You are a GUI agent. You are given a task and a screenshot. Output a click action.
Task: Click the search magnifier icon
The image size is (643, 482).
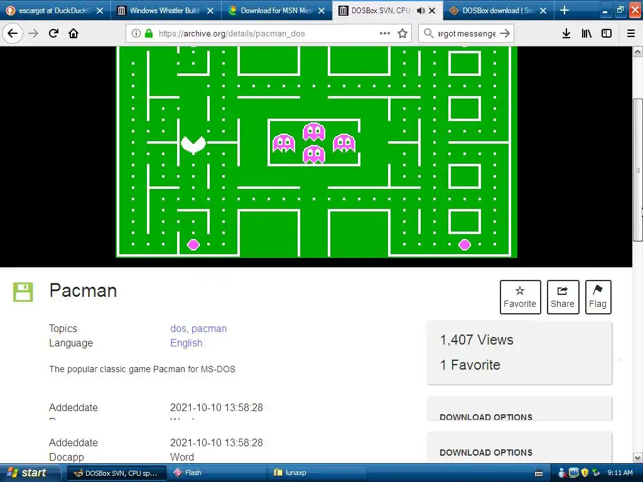(428, 33)
